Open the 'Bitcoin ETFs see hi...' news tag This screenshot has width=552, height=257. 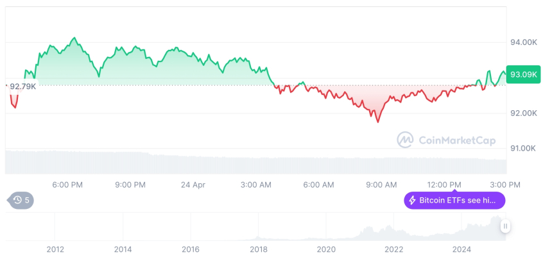pyautogui.click(x=454, y=201)
